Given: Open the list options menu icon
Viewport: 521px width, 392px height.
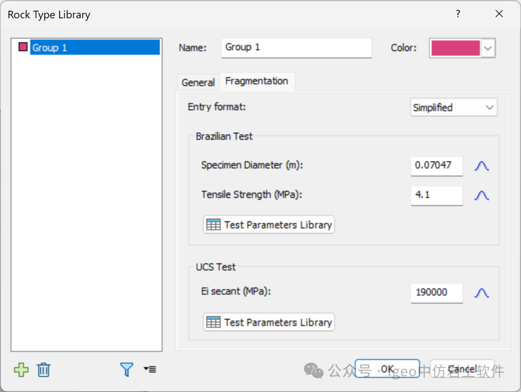Looking at the screenshot, I should (150, 369).
